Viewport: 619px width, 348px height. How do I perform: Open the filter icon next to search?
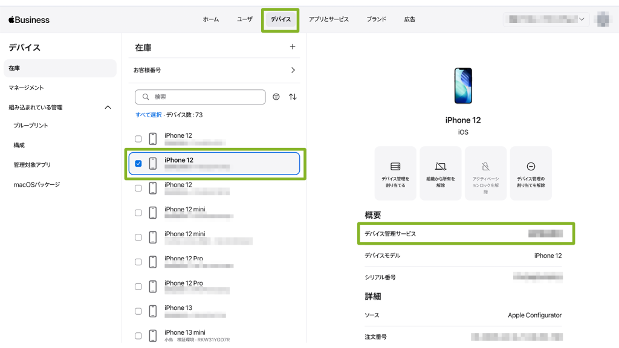[x=276, y=97]
